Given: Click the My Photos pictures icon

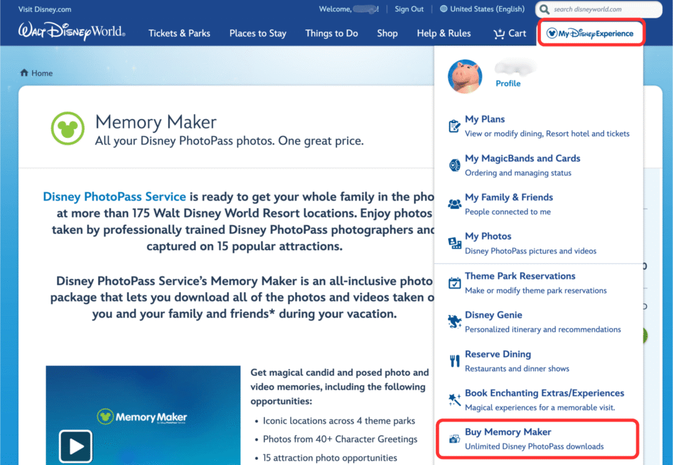Looking at the screenshot, I should 454,243.
